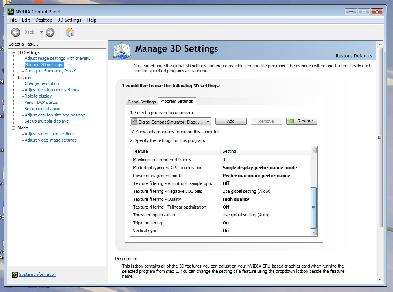Screen dimensions: 393x292
Task: Click the Manage 3D Settings header graphic
Action: 122,51
